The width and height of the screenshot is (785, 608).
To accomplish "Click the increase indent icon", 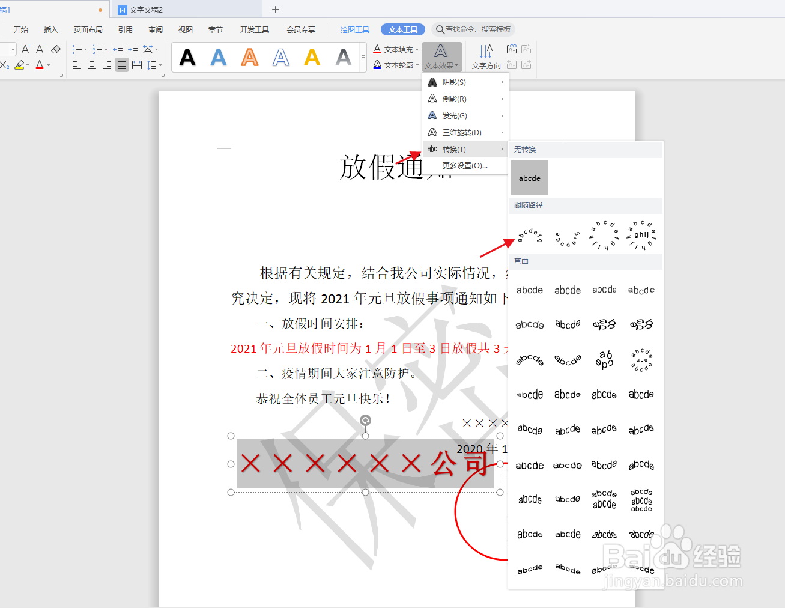I will pos(133,49).
